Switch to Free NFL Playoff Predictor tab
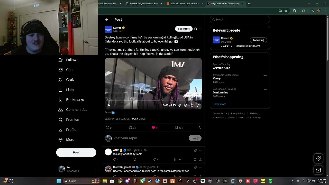This screenshot has height=185, width=329. (x=144, y=4)
